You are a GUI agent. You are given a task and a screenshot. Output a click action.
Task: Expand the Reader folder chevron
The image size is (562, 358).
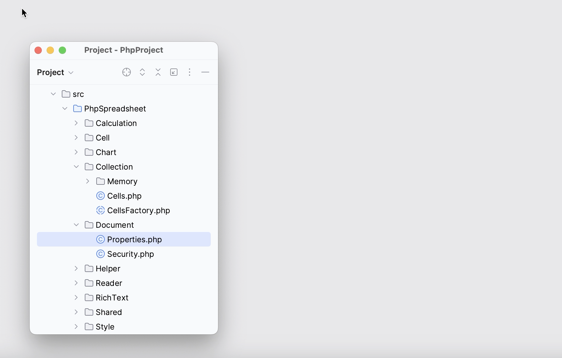pyautogui.click(x=76, y=283)
